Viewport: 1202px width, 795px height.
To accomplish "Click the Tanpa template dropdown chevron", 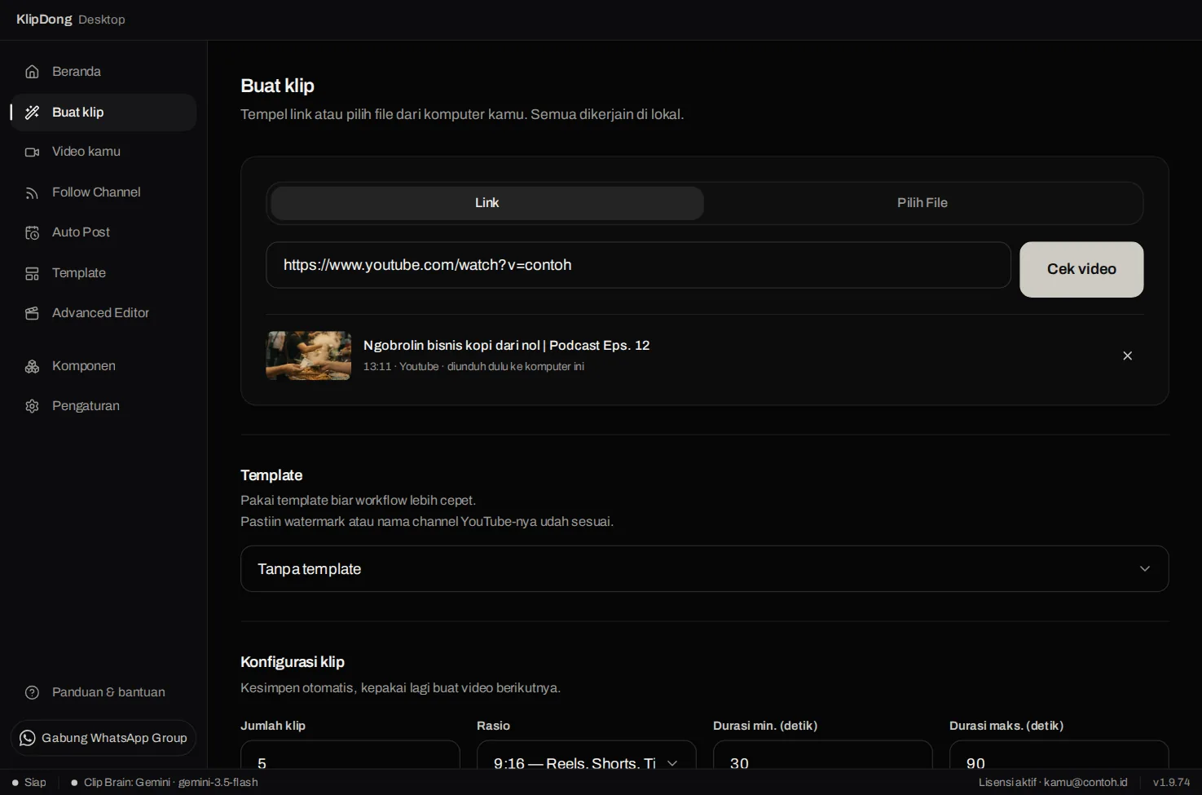I will coord(1144,569).
